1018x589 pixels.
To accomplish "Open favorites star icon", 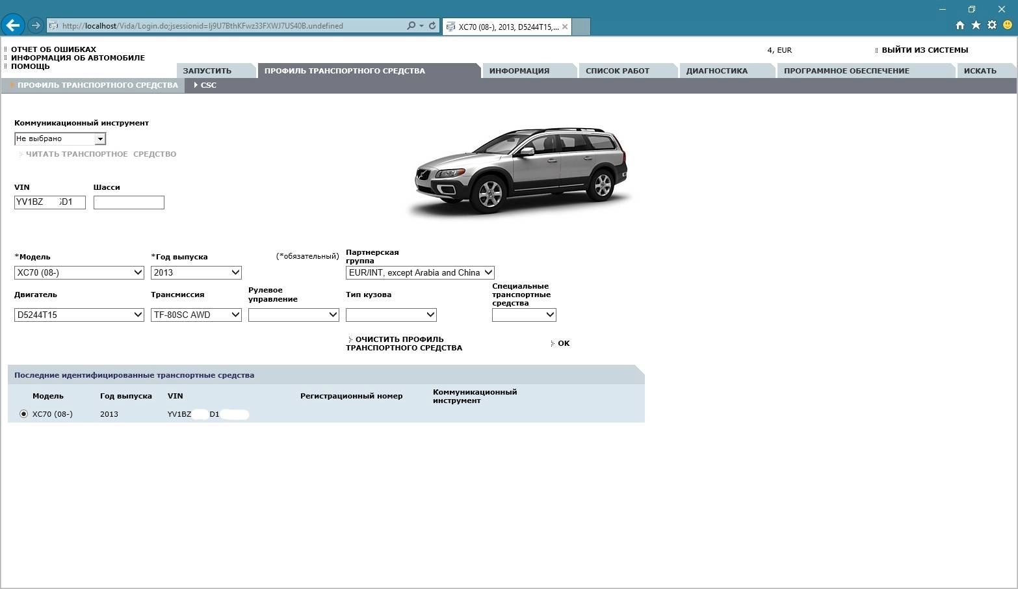I will pos(976,25).
